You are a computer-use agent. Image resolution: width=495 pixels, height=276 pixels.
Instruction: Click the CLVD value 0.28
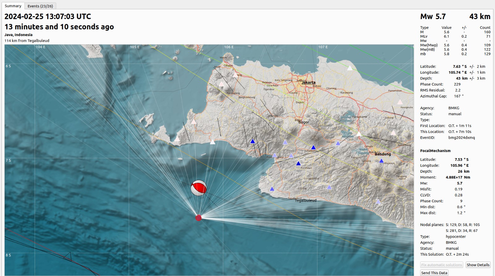point(458,195)
